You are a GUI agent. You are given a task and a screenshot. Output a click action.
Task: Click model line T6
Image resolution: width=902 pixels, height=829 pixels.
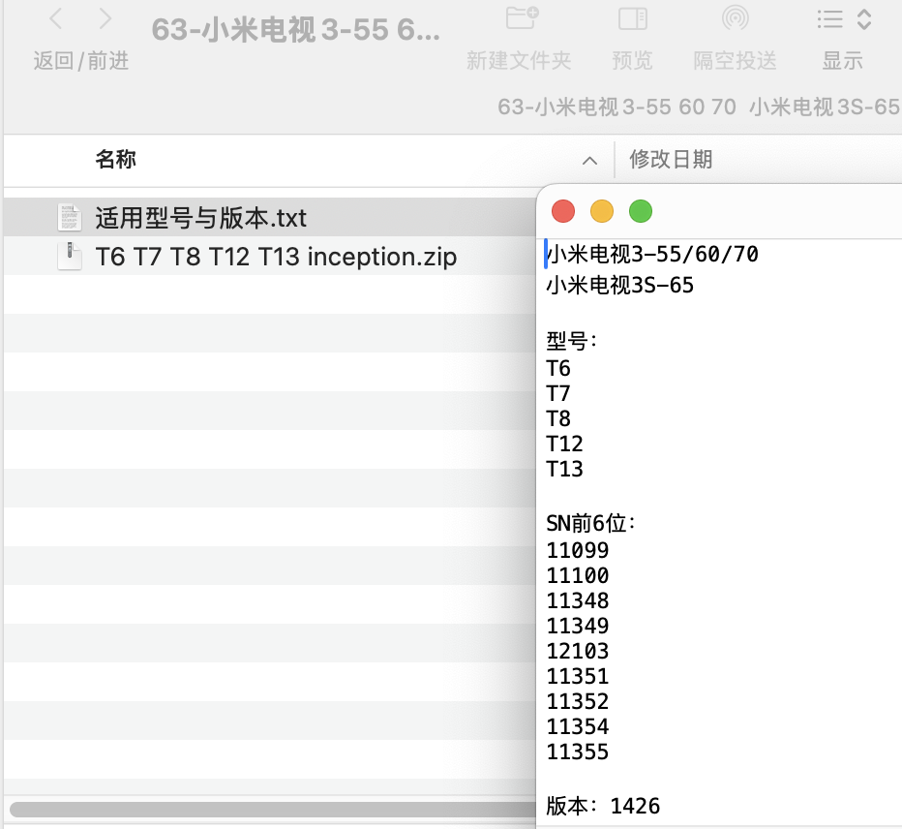558,368
